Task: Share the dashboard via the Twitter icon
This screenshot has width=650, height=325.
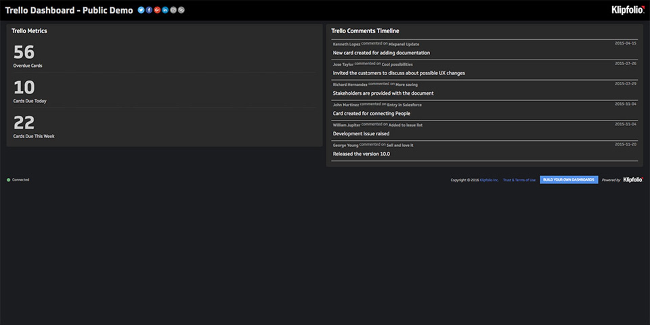Action: click(x=141, y=10)
